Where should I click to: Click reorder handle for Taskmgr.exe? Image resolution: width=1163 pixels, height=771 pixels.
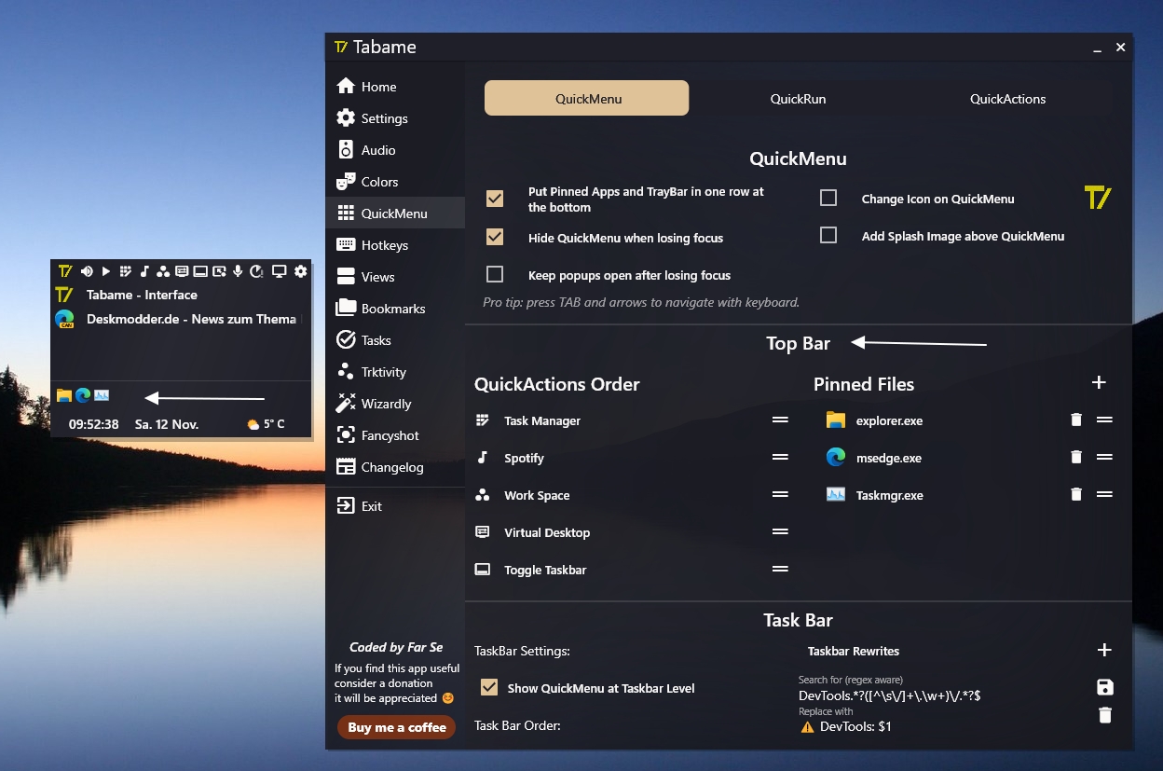[x=1104, y=495]
